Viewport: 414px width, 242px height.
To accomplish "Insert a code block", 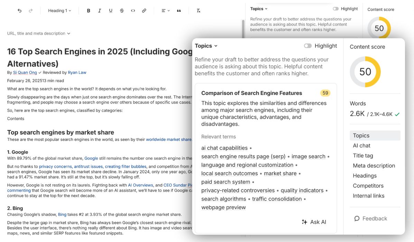I will click(x=133, y=11).
